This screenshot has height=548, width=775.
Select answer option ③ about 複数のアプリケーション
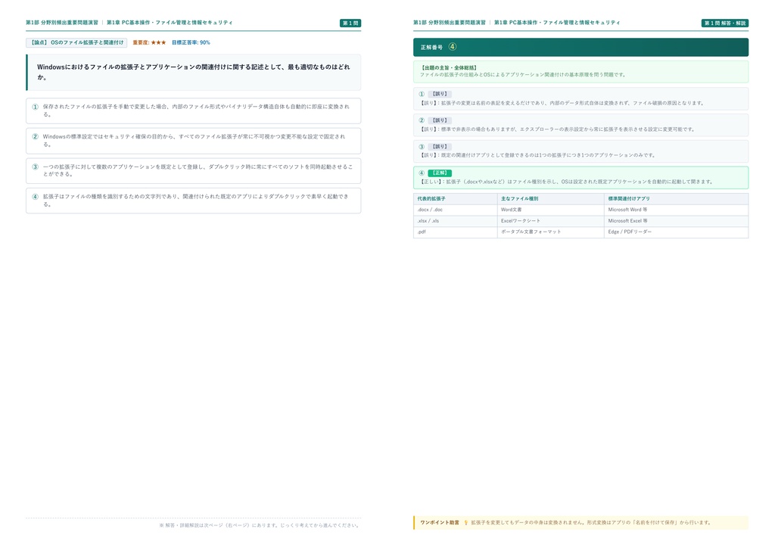point(193,170)
